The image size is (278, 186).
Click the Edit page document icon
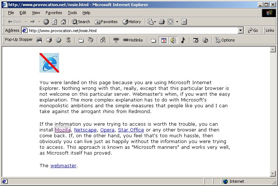click(184, 22)
